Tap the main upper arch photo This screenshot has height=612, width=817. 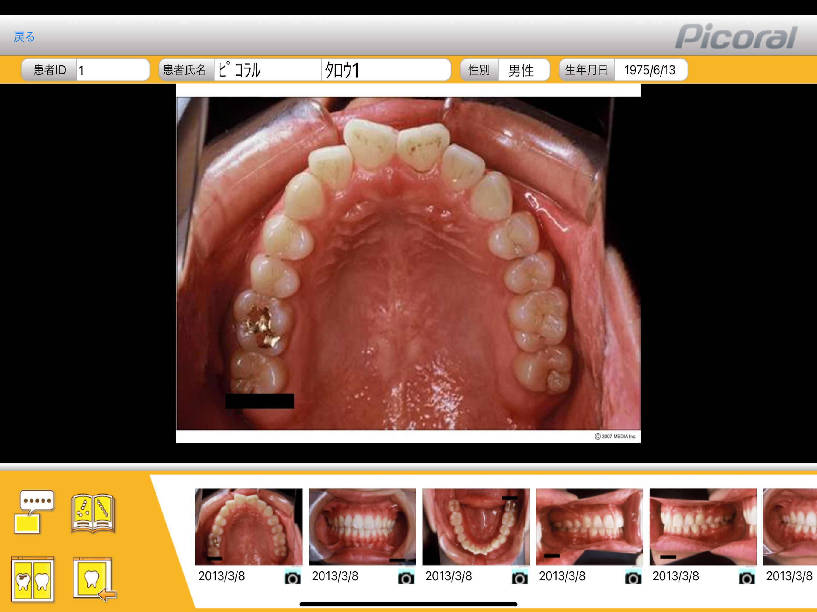coord(408,263)
